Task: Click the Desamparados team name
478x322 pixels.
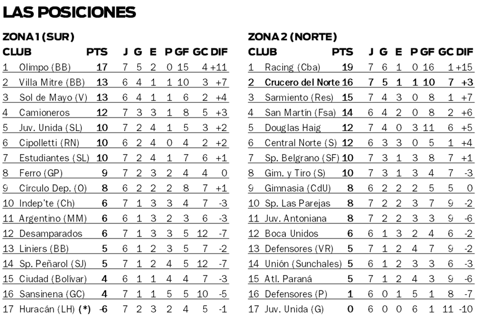Action: pos(51,233)
